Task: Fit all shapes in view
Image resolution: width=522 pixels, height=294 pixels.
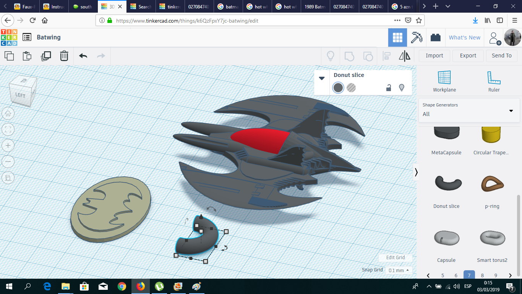Action: tap(8, 129)
